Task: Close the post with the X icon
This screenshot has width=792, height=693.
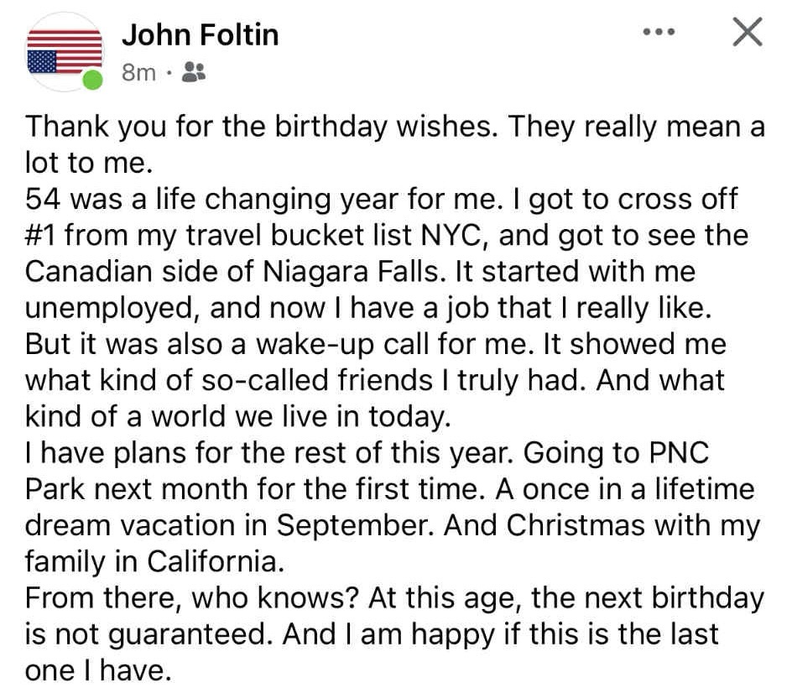Action: click(x=748, y=32)
